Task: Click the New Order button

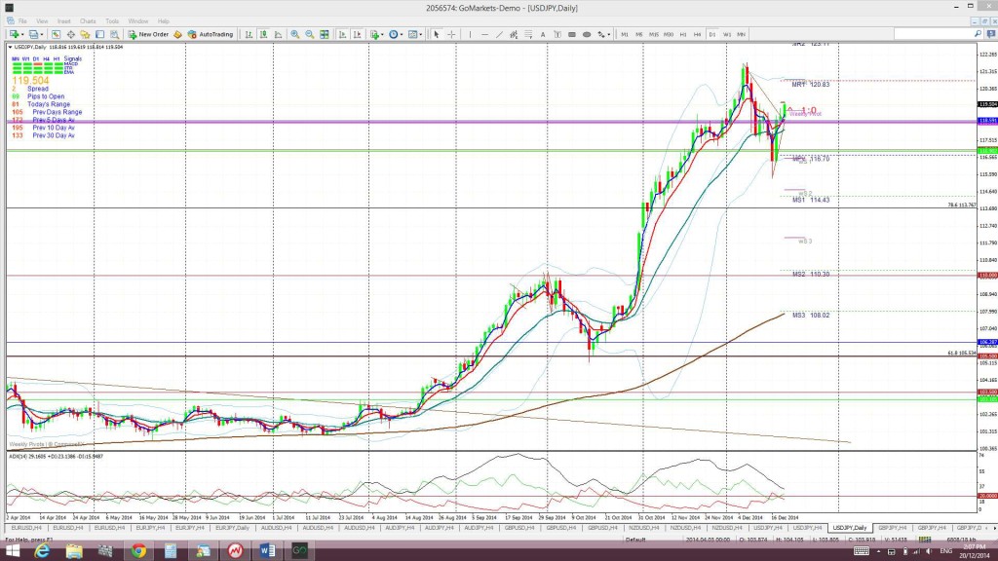Action: (148, 34)
